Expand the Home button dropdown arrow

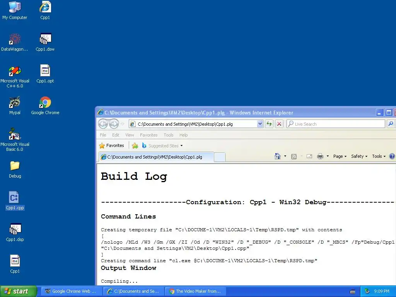[285, 156]
